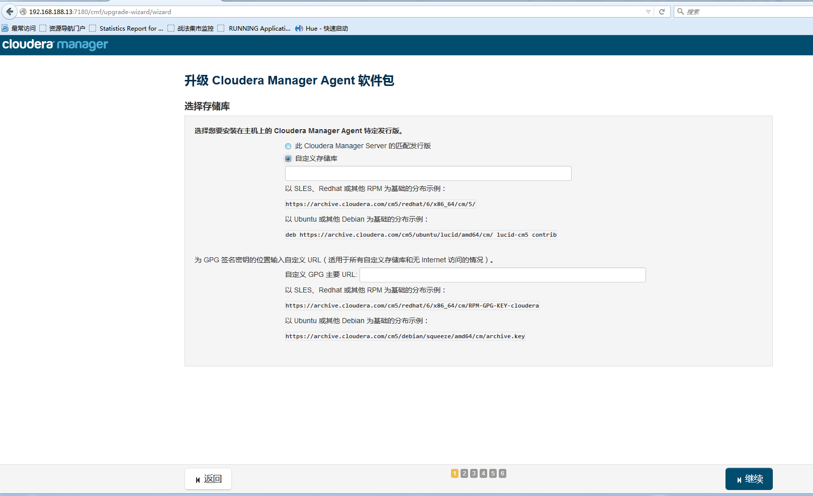
Task: Click the 选择存储库 section heading
Action: tap(207, 106)
